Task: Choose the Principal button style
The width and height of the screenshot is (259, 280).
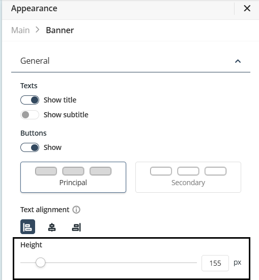Action: click(73, 177)
